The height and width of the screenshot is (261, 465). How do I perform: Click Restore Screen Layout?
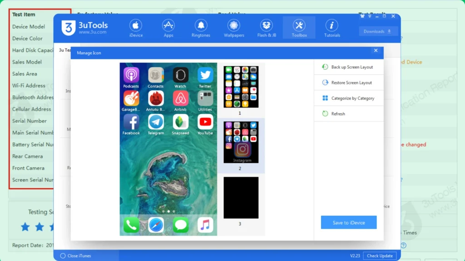pos(349,82)
